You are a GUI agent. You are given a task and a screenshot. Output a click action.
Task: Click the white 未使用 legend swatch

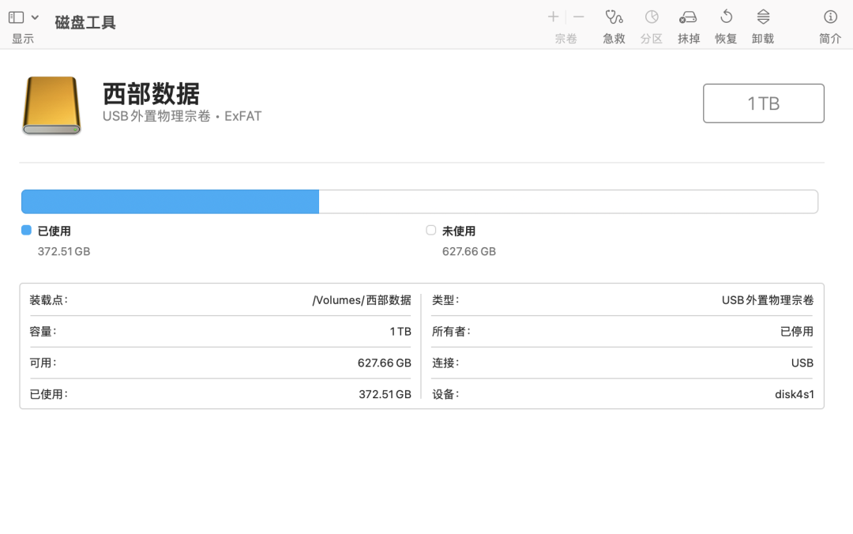(431, 230)
